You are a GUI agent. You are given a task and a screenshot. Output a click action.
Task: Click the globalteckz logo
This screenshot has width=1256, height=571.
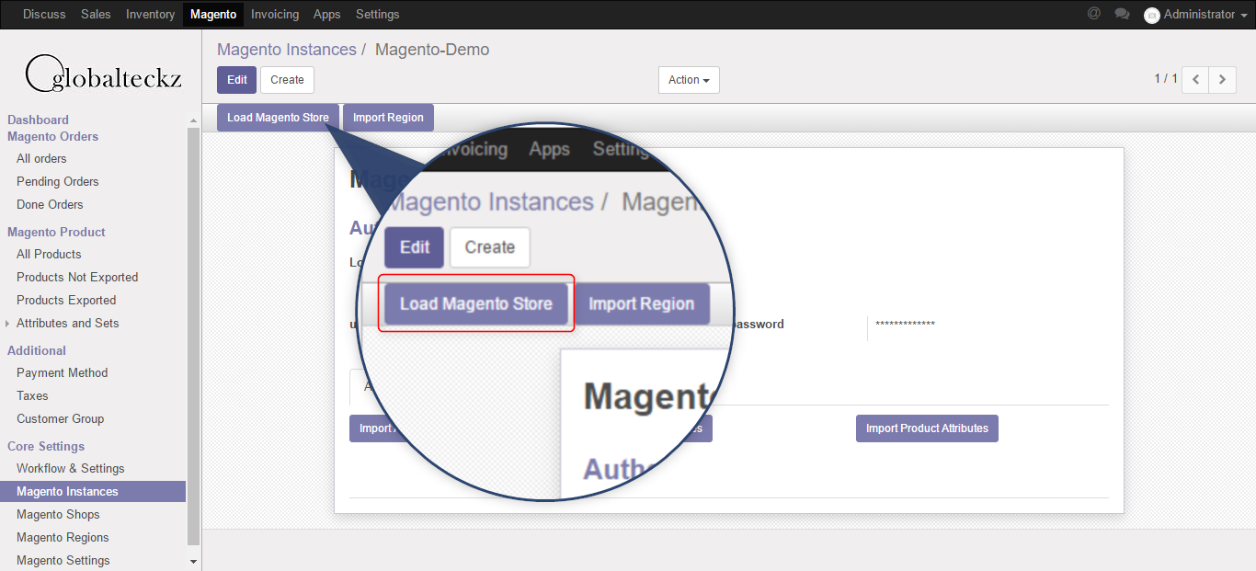[x=103, y=74]
